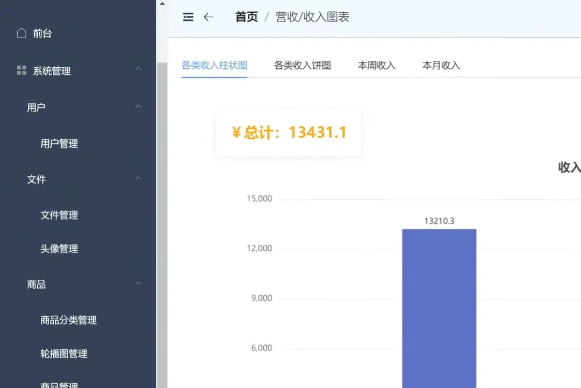Click the back arrow icon

click(209, 17)
